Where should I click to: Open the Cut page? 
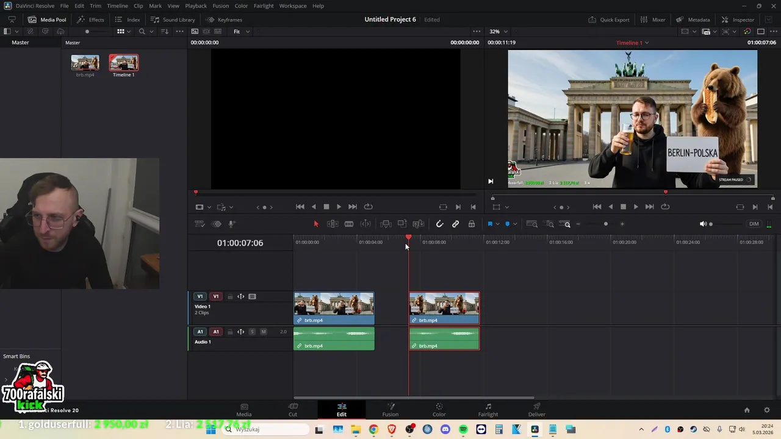293,410
